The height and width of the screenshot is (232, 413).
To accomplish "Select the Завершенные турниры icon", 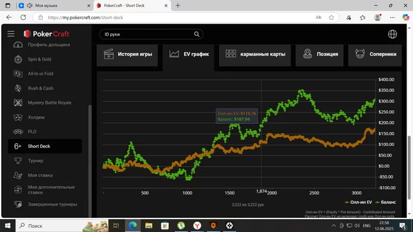I will click(18, 204).
